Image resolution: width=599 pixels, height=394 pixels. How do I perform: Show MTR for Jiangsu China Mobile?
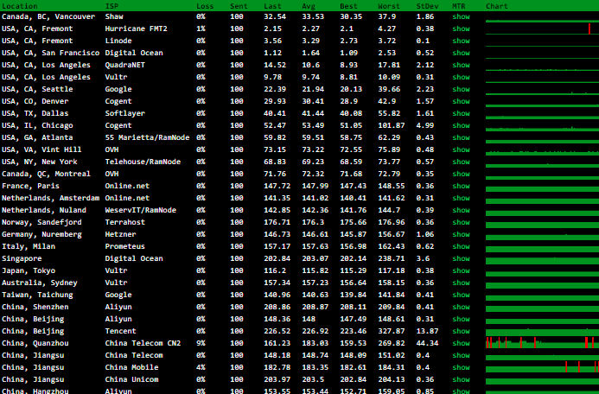point(461,367)
